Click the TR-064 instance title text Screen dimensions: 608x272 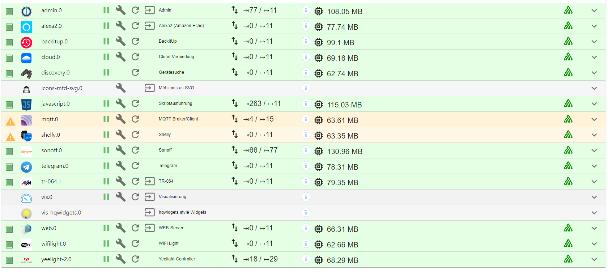click(x=166, y=181)
